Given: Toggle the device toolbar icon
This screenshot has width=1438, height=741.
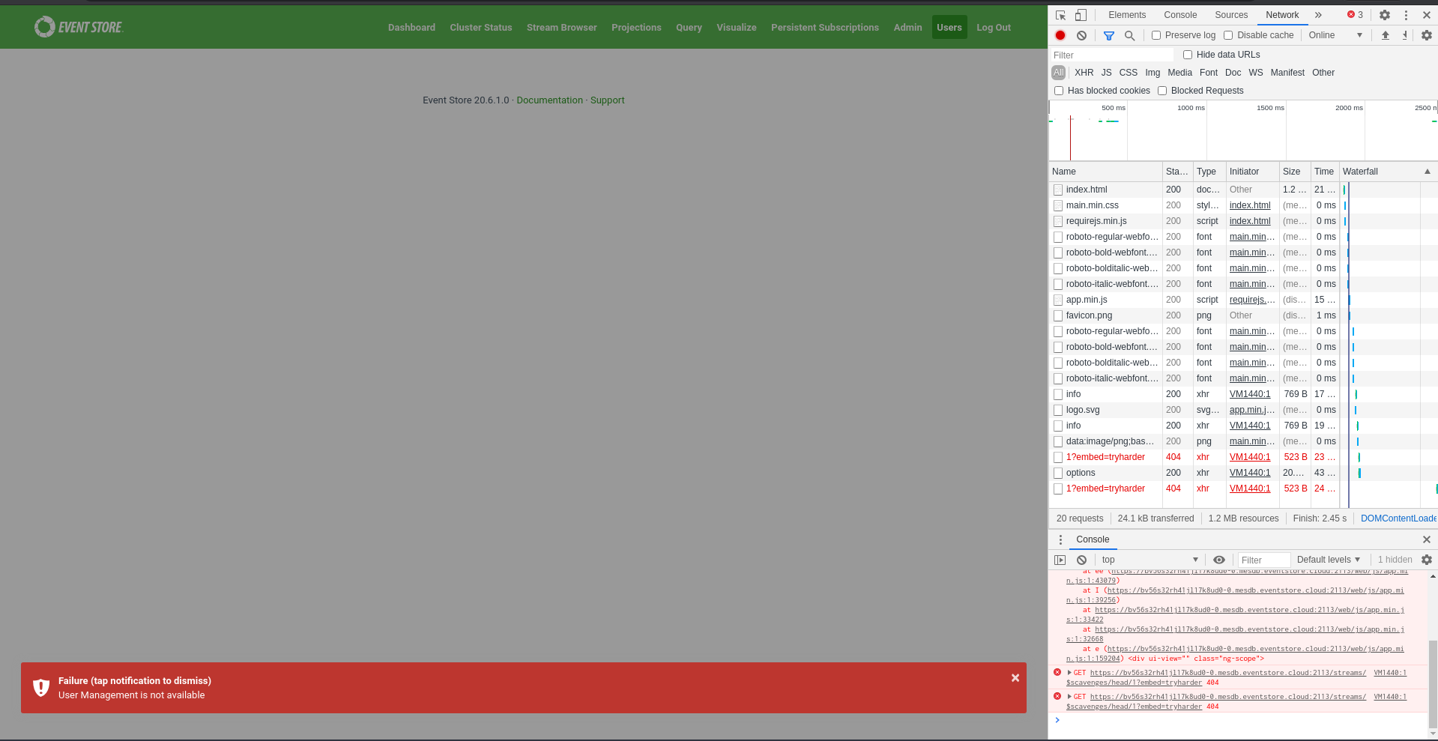Looking at the screenshot, I should pos(1081,15).
